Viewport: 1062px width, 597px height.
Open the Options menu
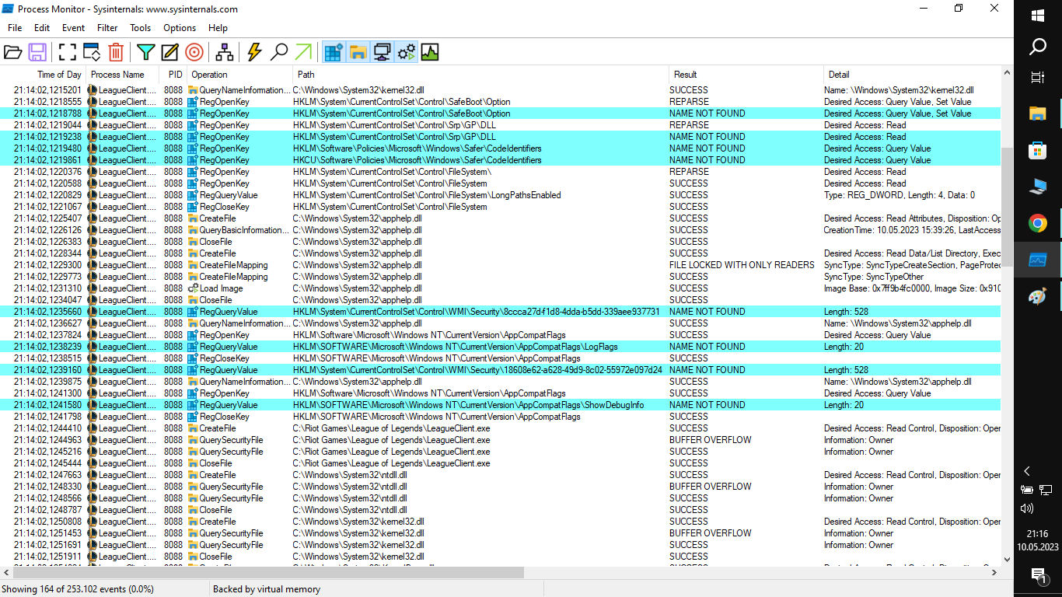[x=180, y=28]
